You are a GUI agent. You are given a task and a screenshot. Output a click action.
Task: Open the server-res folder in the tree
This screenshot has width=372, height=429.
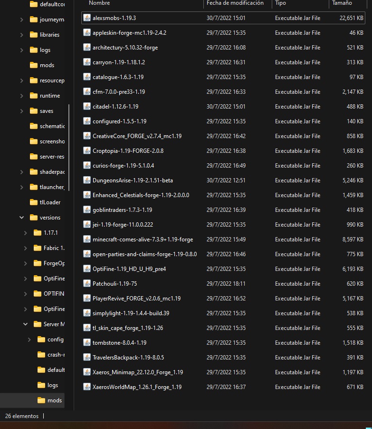point(47,157)
